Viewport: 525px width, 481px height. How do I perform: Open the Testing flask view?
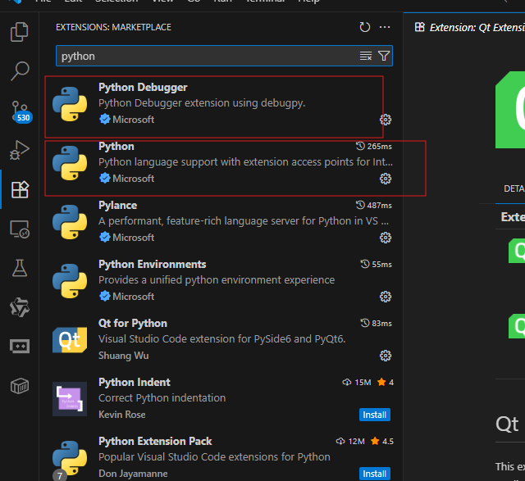point(20,268)
